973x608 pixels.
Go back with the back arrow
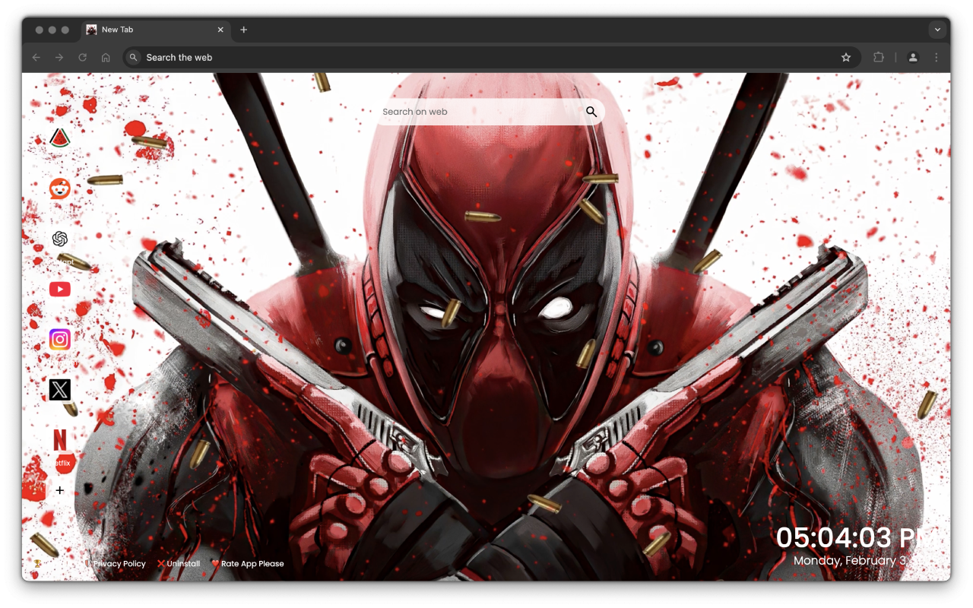click(x=36, y=57)
